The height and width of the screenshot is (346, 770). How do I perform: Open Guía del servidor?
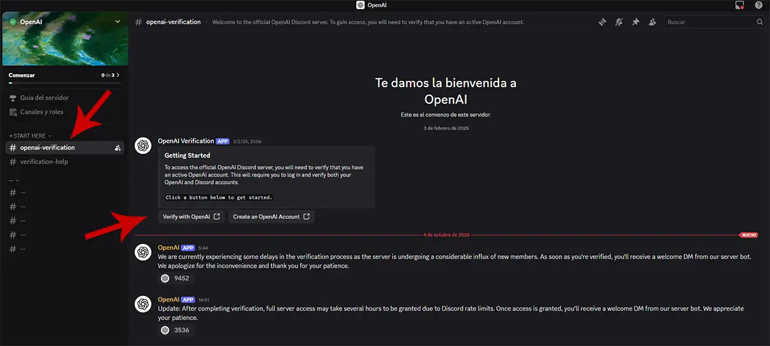(44, 98)
